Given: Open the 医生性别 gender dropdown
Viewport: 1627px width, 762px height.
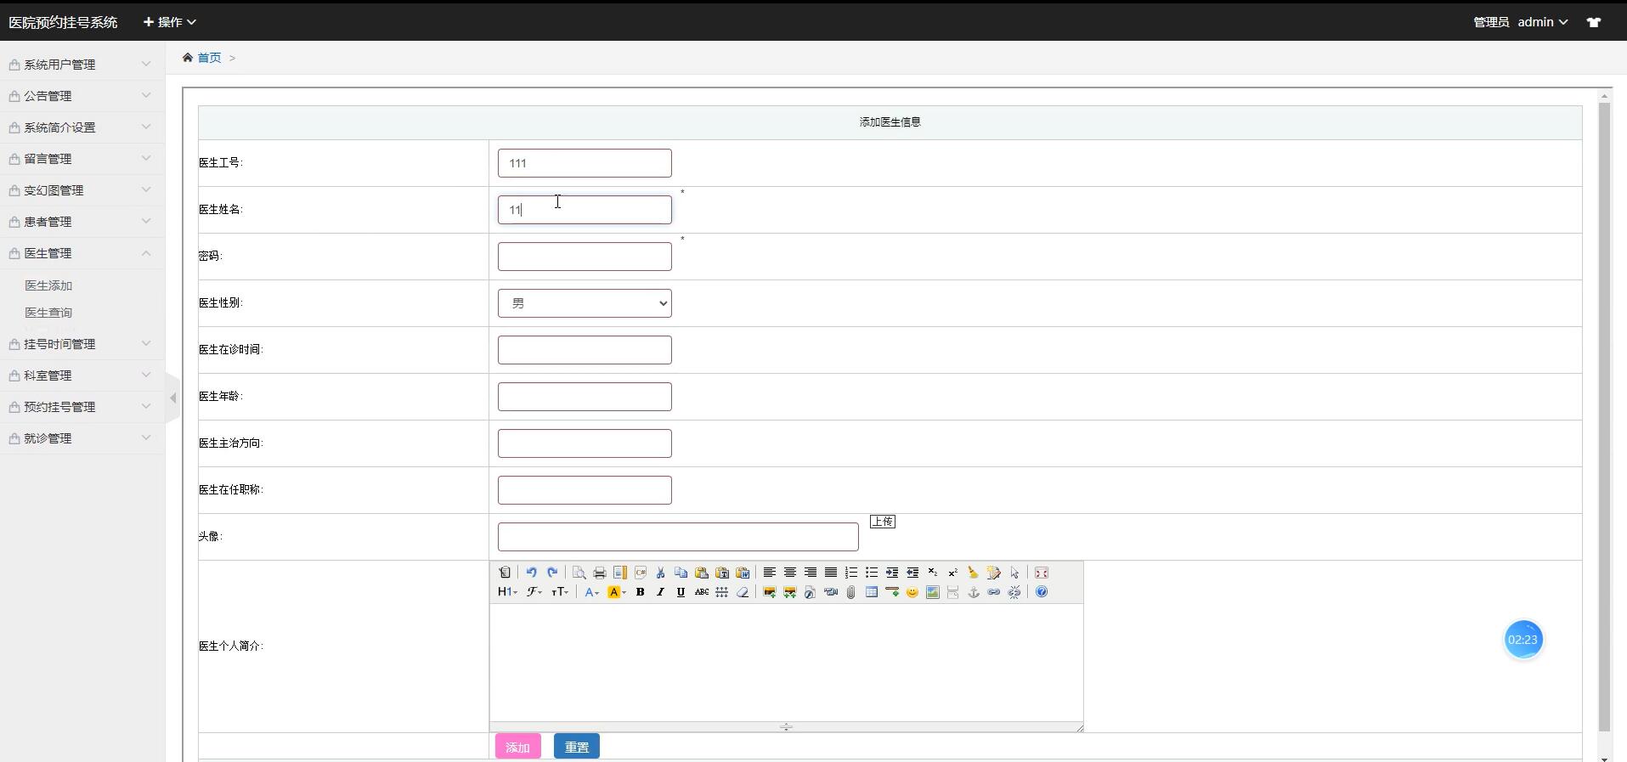Looking at the screenshot, I should coord(585,303).
